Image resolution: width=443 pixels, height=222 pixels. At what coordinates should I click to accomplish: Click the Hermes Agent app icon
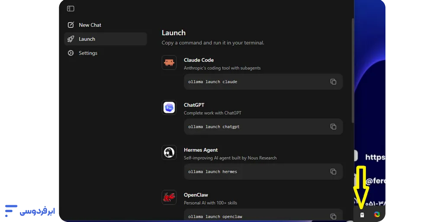coord(169,153)
